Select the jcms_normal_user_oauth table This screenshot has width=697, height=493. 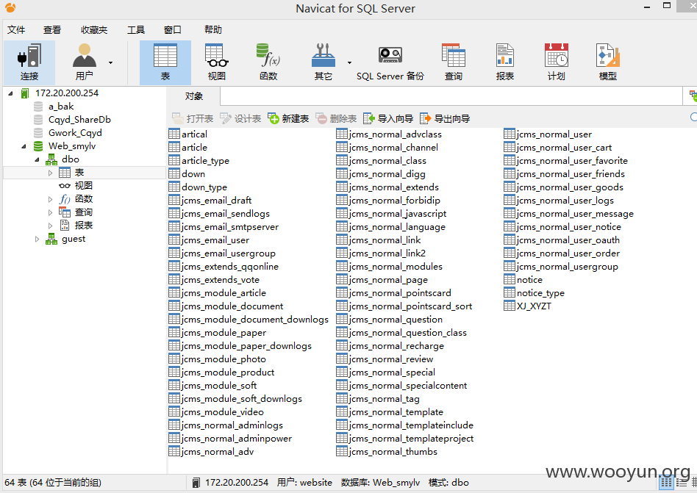[568, 240]
